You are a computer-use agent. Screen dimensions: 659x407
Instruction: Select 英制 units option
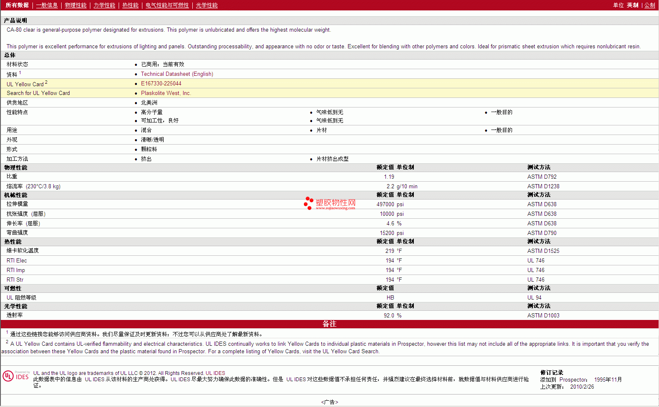coord(632,5)
